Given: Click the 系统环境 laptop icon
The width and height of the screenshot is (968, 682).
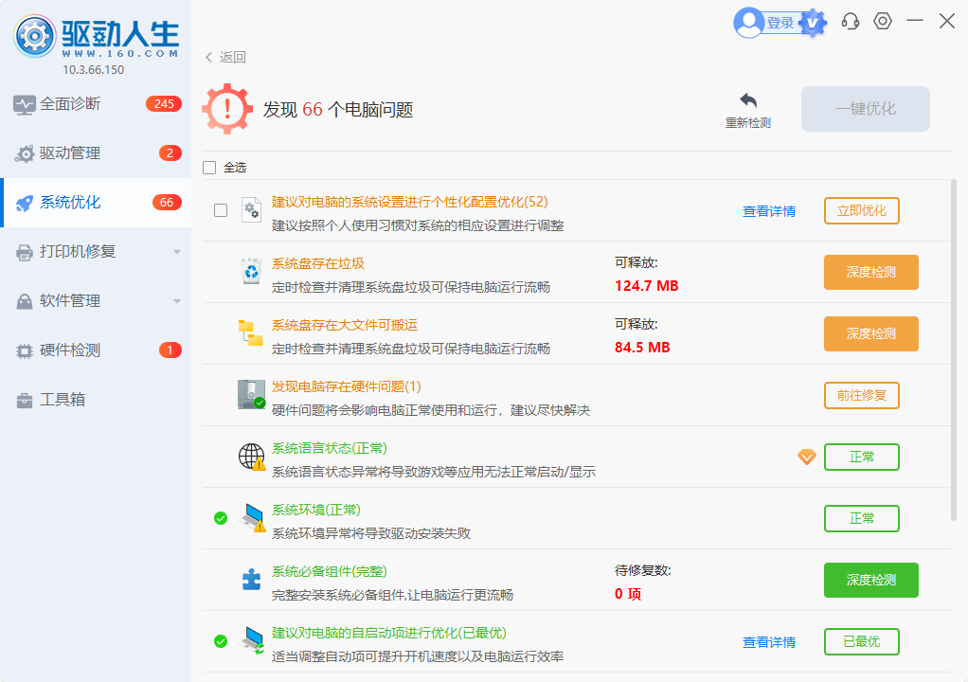Looking at the screenshot, I should click(253, 518).
